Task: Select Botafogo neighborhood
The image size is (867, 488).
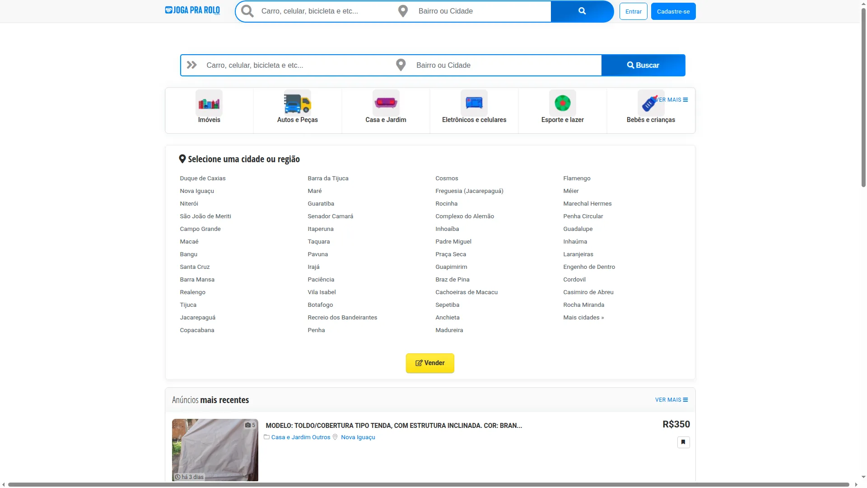Action: [x=320, y=305]
